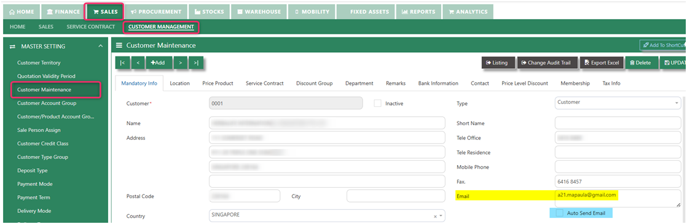Open Customer/Product Account Group item
687x224 pixels.
tap(56, 117)
